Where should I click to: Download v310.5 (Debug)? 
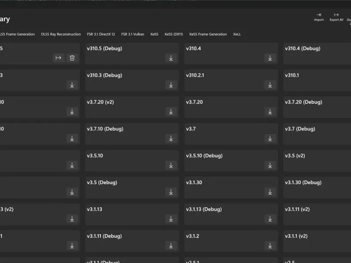click(x=171, y=58)
